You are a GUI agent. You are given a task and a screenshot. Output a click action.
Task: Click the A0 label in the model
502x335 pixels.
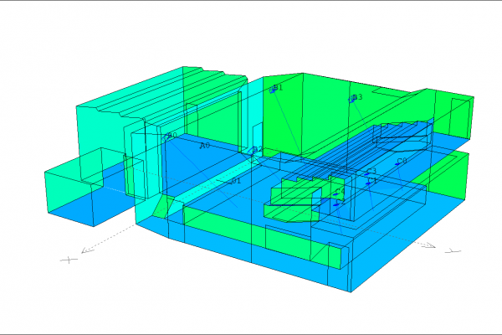[x=205, y=146]
